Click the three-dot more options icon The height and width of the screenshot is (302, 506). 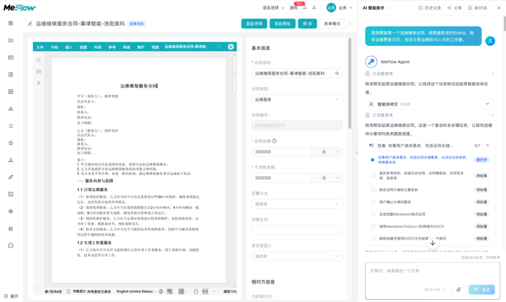point(350,23)
